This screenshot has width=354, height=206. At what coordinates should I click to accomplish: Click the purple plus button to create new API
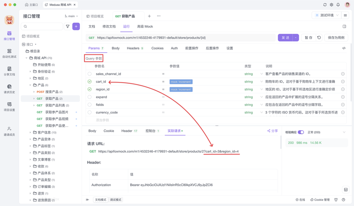pyautogui.click(x=76, y=26)
